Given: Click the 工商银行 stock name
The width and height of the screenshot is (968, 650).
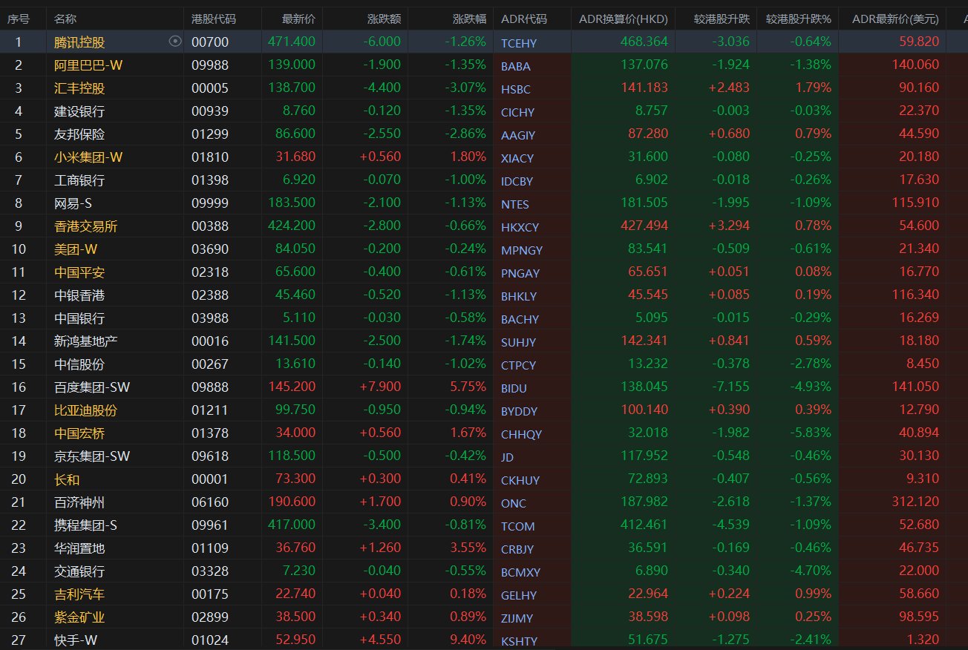Looking at the screenshot, I should tap(79, 180).
